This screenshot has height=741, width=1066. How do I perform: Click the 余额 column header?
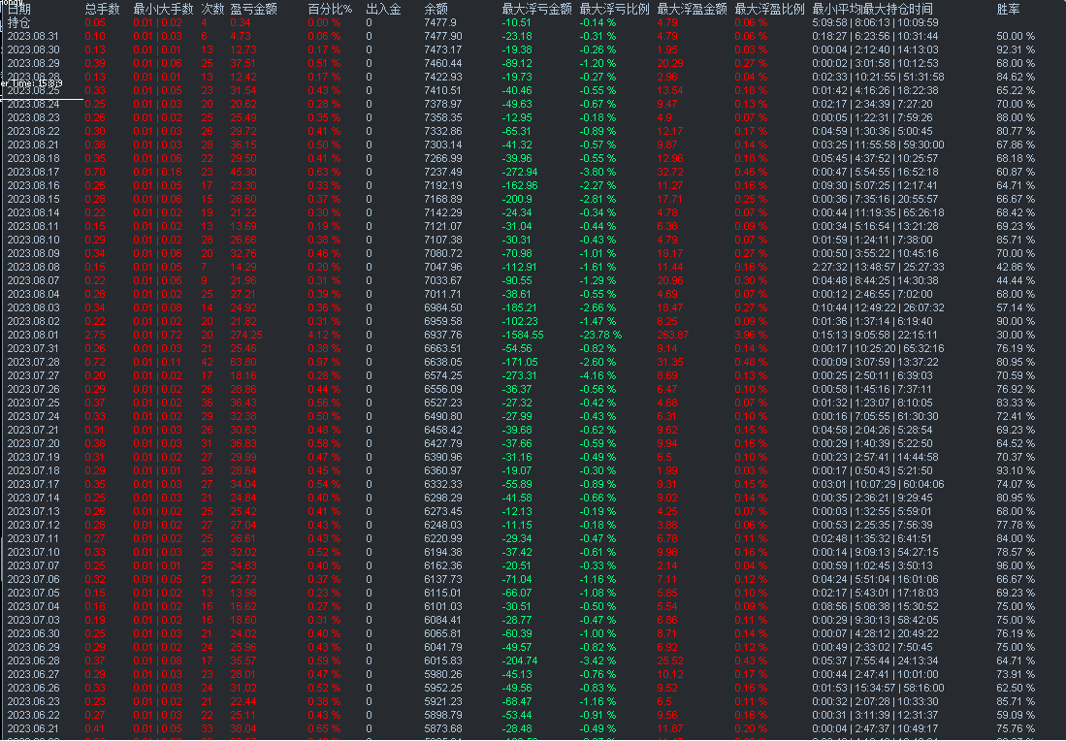tap(436, 9)
